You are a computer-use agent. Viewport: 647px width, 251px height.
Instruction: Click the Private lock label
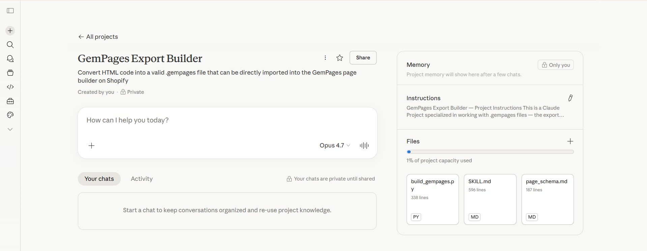[132, 92]
